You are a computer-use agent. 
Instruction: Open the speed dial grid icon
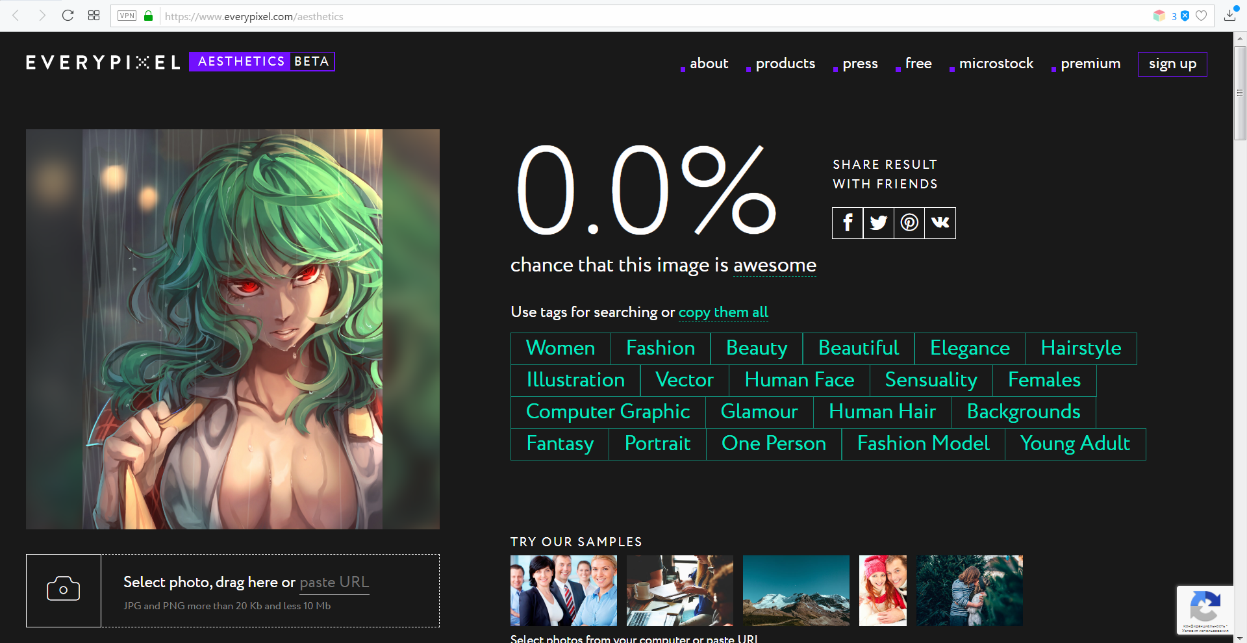(94, 16)
